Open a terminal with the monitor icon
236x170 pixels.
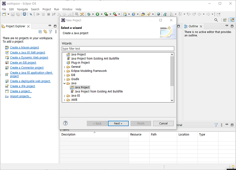tap(24, 14)
